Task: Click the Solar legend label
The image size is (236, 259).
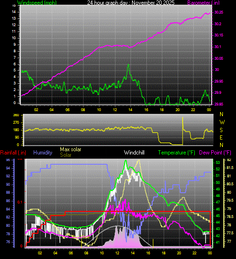Action: (x=66, y=155)
